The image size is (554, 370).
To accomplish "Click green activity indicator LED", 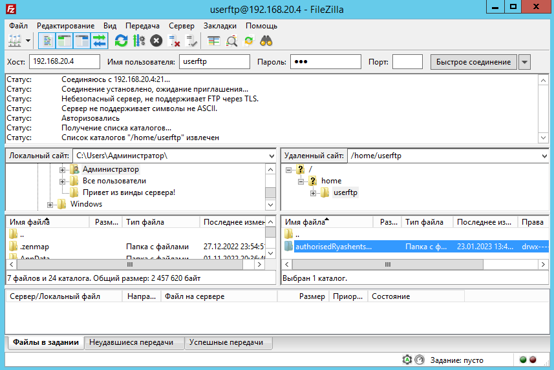I will 523,360.
